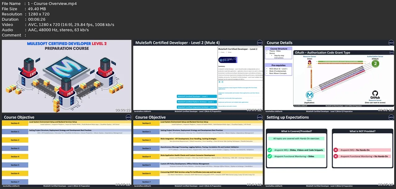Click the 'What is NOT Provided?' panel header
The width and height of the screenshot is (396, 189).
point(363,131)
